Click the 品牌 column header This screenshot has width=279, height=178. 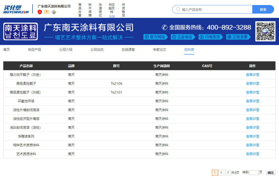[x=71, y=66]
